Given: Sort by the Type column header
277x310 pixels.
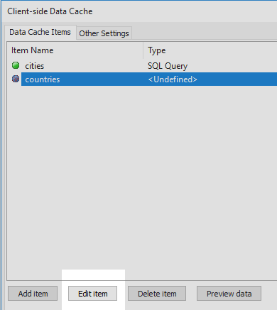Looking at the screenshot, I should coord(210,50).
